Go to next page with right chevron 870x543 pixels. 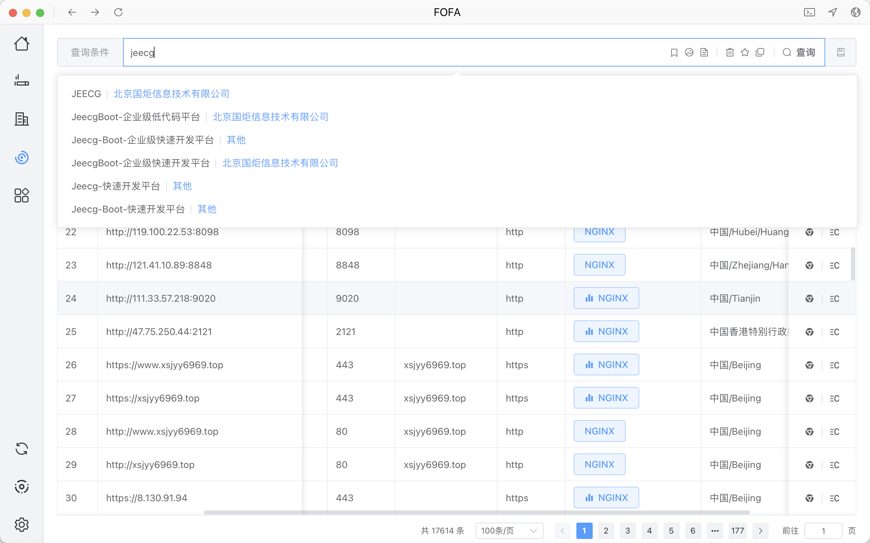[760, 530]
